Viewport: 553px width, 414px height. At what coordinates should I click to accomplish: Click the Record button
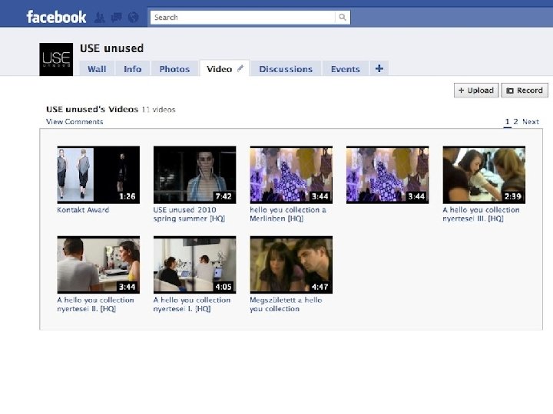pos(525,90)
